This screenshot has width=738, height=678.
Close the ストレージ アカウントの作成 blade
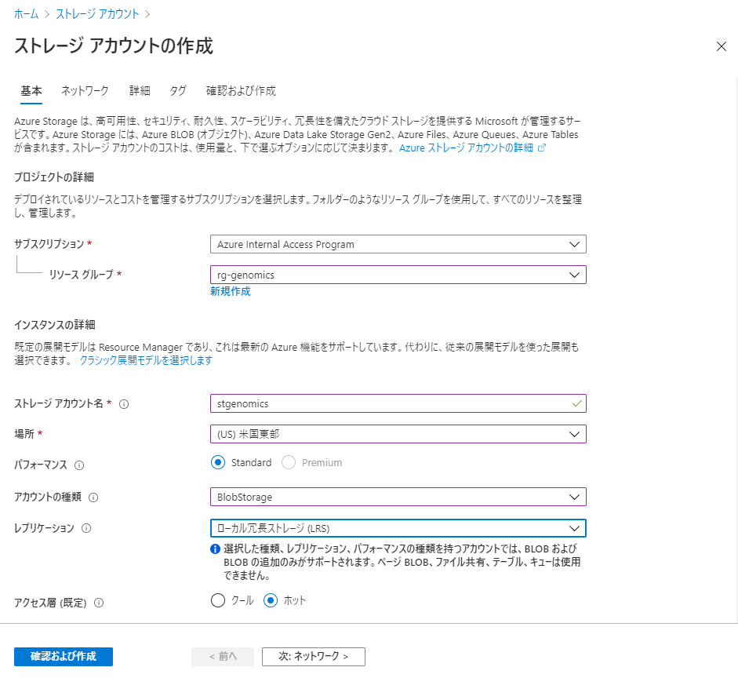coord(721,46)
